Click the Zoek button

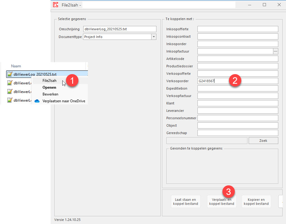click(263, 141)
